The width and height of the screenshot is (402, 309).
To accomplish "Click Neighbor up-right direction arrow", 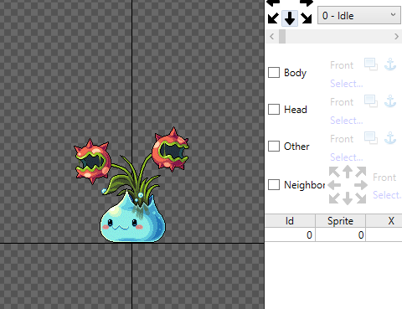I will [x=360, y=172].
